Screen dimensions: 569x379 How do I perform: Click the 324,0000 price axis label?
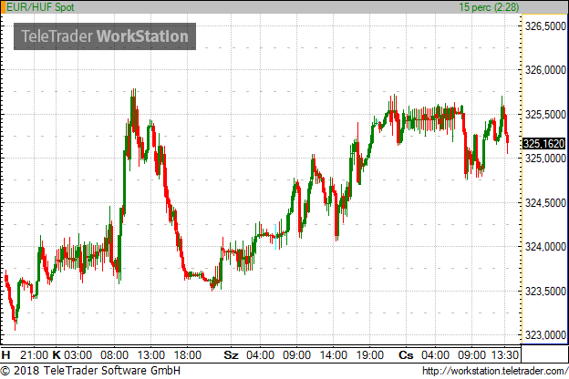point(545,247)
